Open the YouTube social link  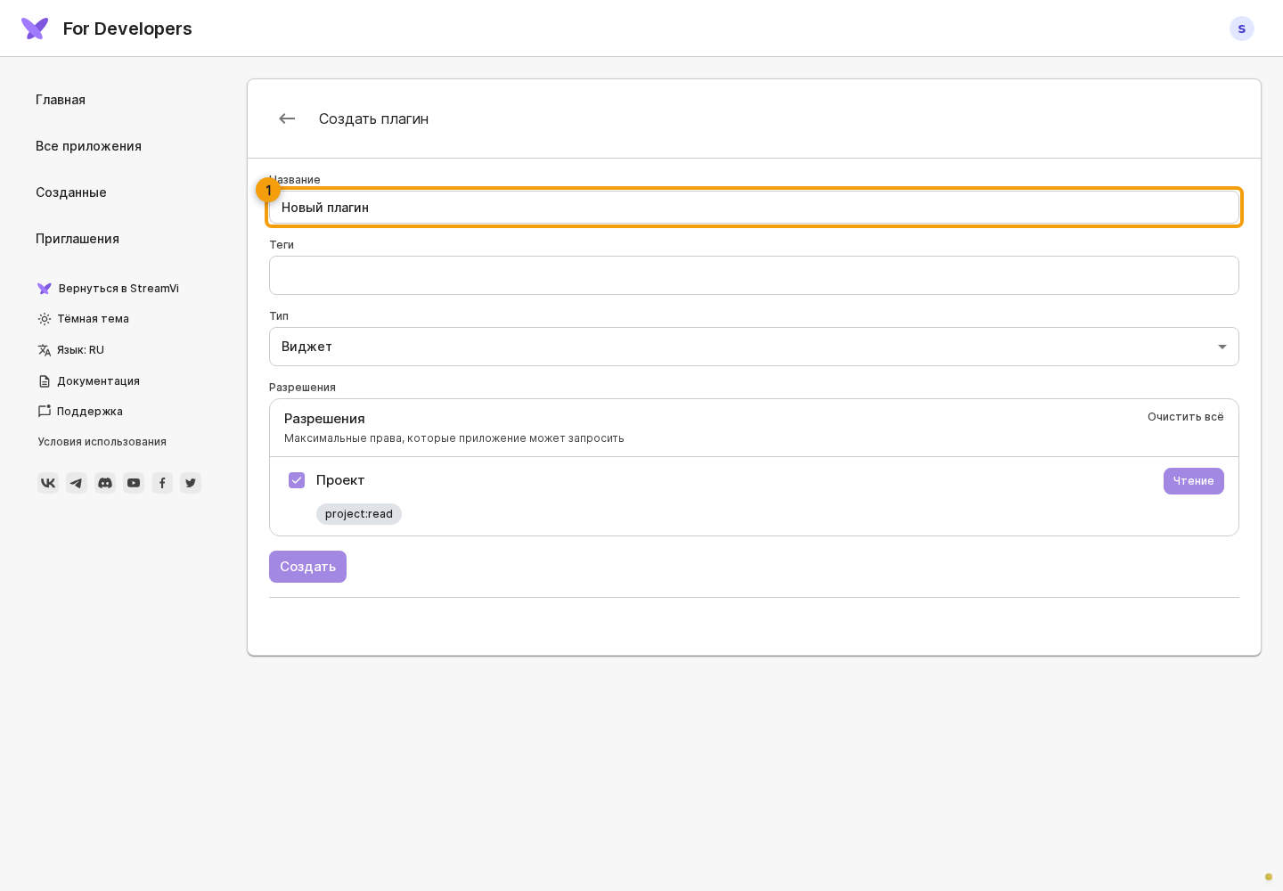coord(134,483)
